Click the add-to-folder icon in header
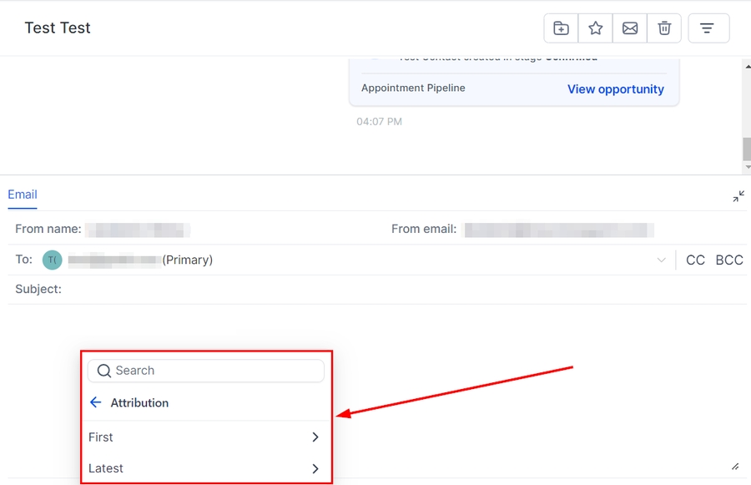 562,28
